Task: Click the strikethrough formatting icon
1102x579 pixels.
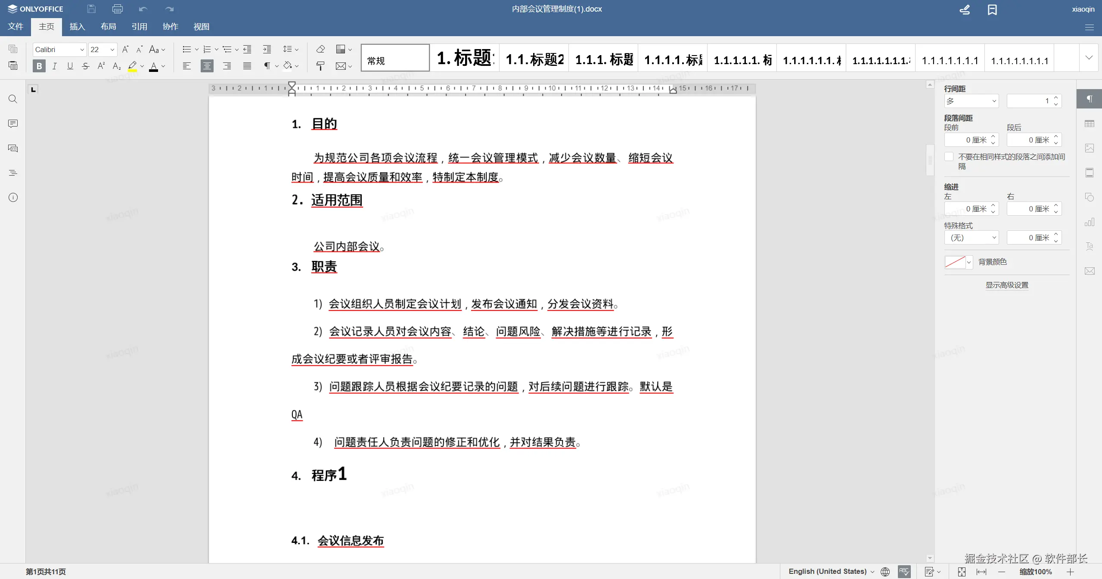Action: (86, 66)
